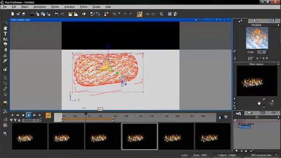Select the Text tool in left toolbar

(5, 33)
